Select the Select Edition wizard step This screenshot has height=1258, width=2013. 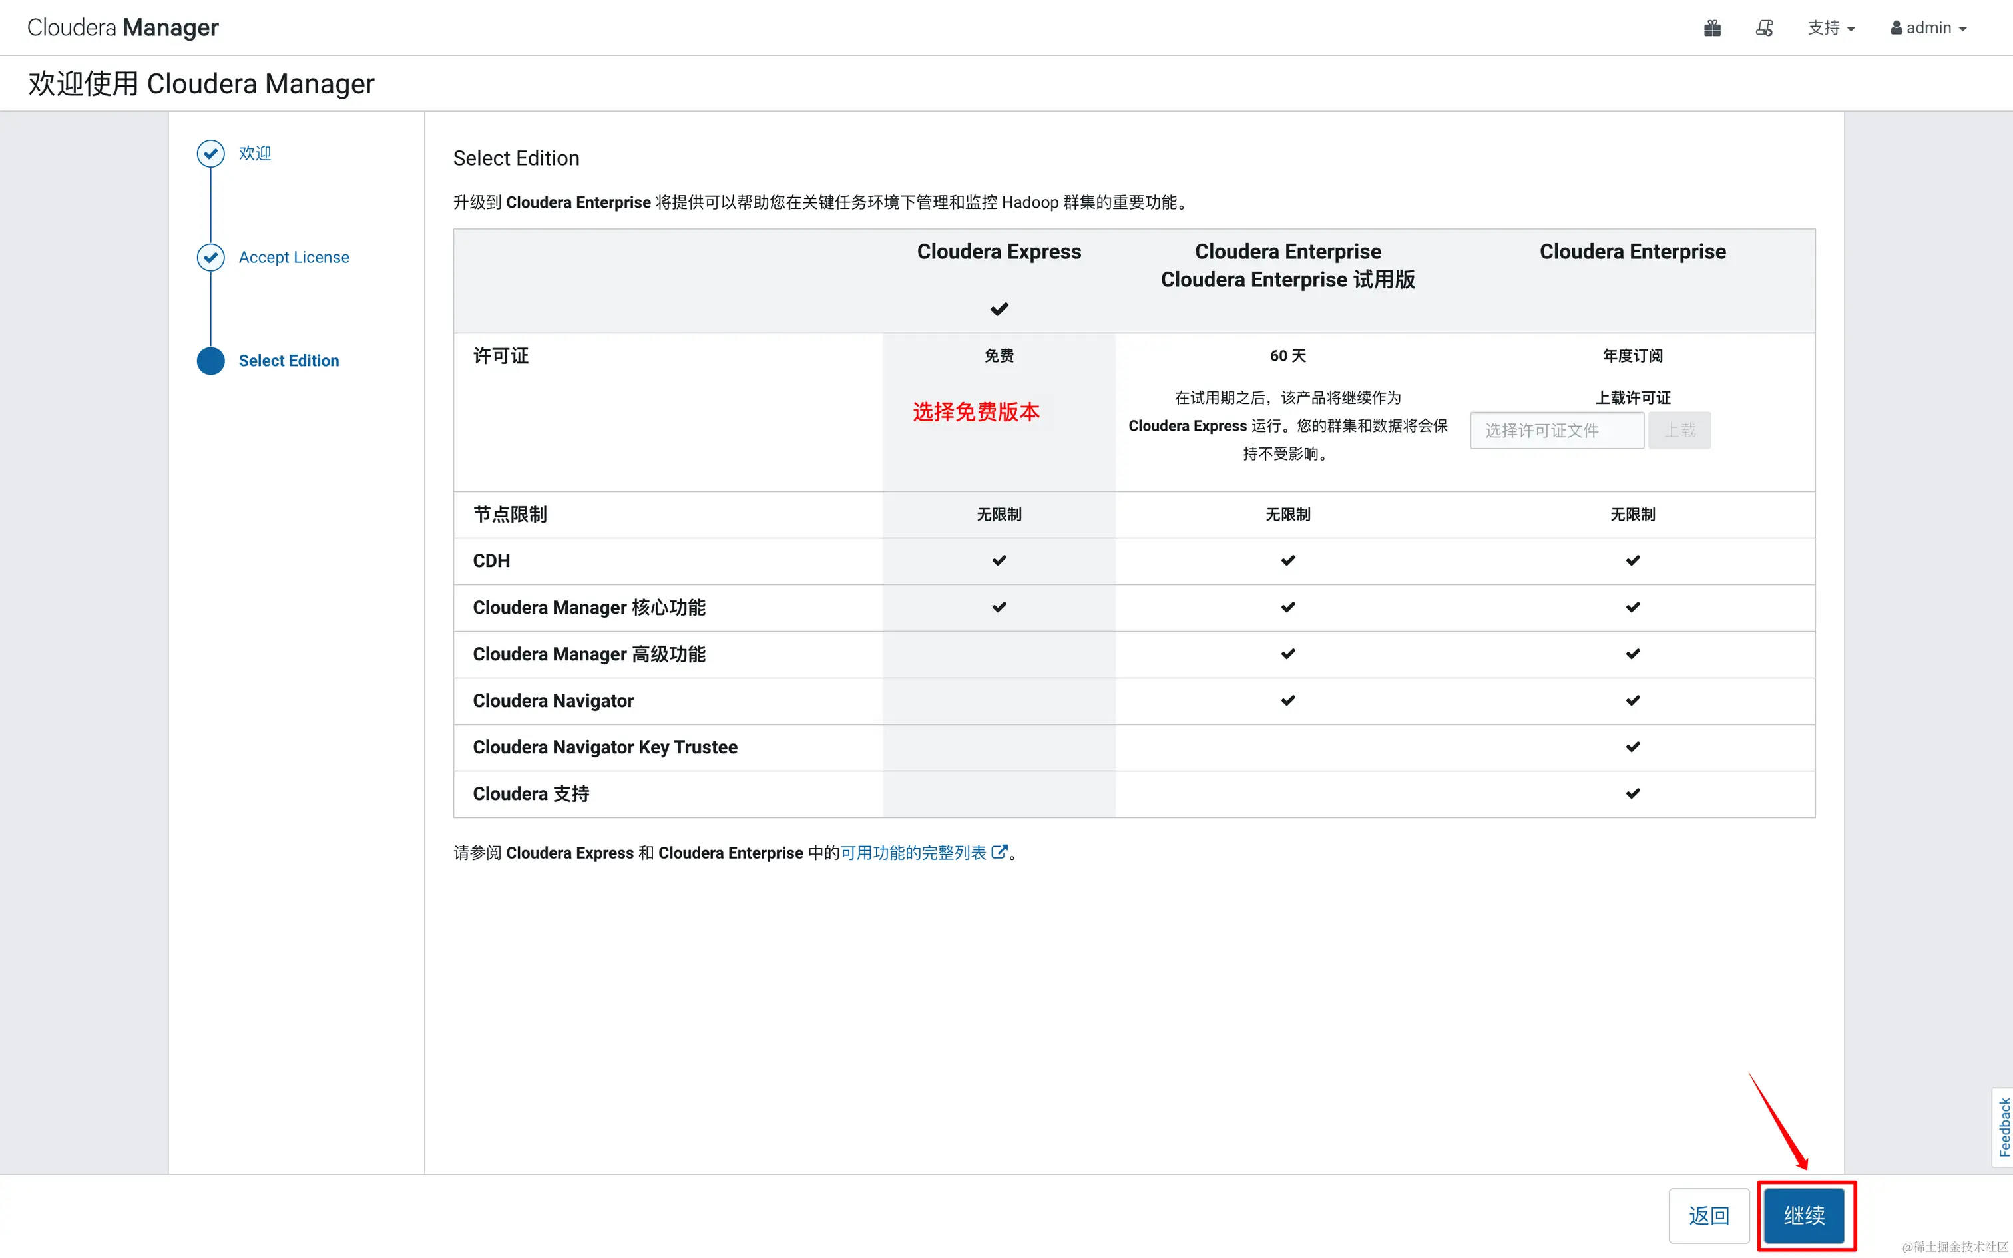[289, 360]
